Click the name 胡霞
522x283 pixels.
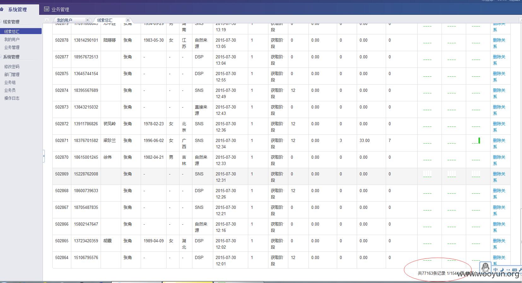108,241
